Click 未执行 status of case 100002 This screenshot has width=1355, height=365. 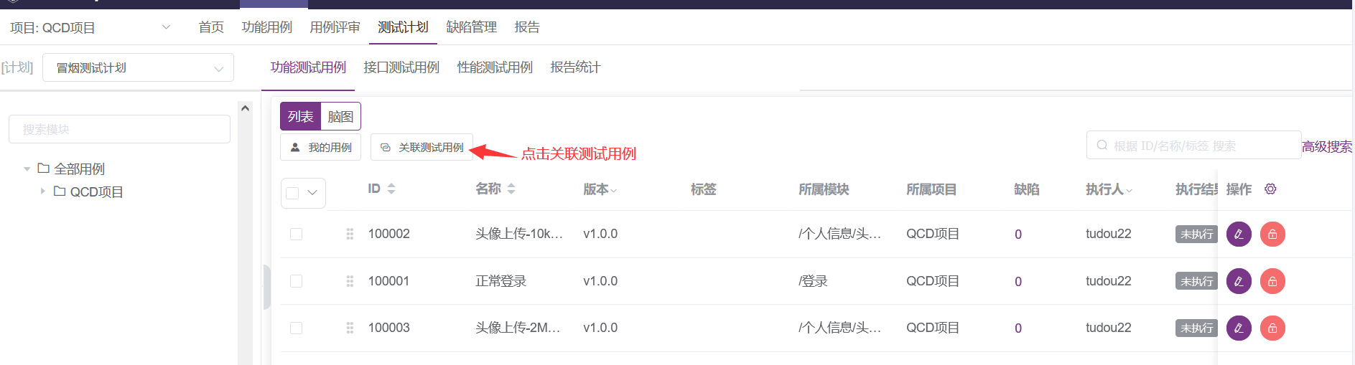tap(1196, 234)
